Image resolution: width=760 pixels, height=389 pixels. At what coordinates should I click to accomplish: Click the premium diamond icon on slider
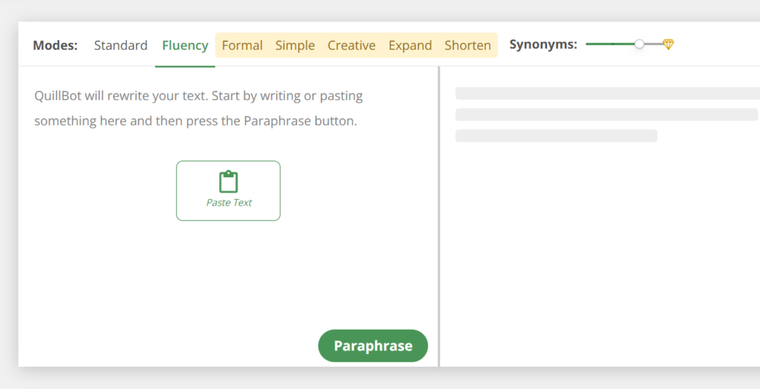(669, 44)
